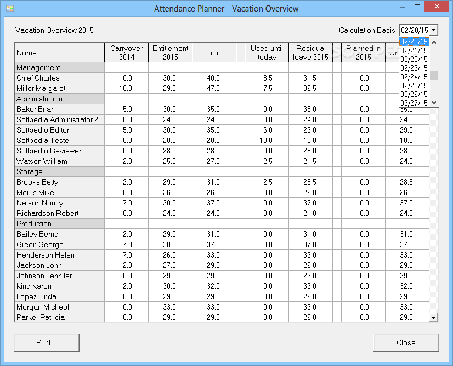This screenshot has height=366, width=453.
Task: Click the Total column header
Action: point(214,53)
